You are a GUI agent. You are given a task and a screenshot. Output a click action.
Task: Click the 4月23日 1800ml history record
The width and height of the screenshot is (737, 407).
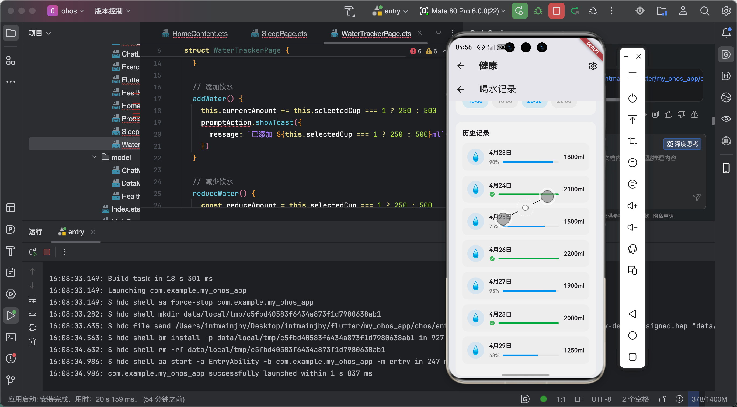pyautogui.click(x=525, y=157)
